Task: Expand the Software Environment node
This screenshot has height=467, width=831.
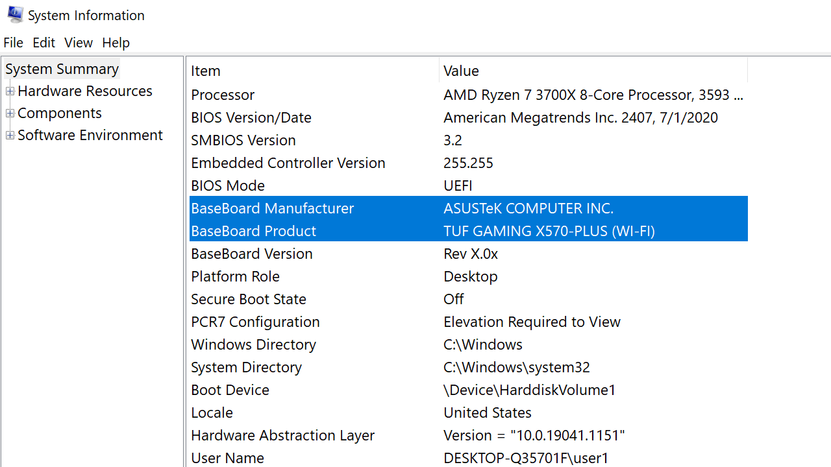Action: click(x=10, y=136)
